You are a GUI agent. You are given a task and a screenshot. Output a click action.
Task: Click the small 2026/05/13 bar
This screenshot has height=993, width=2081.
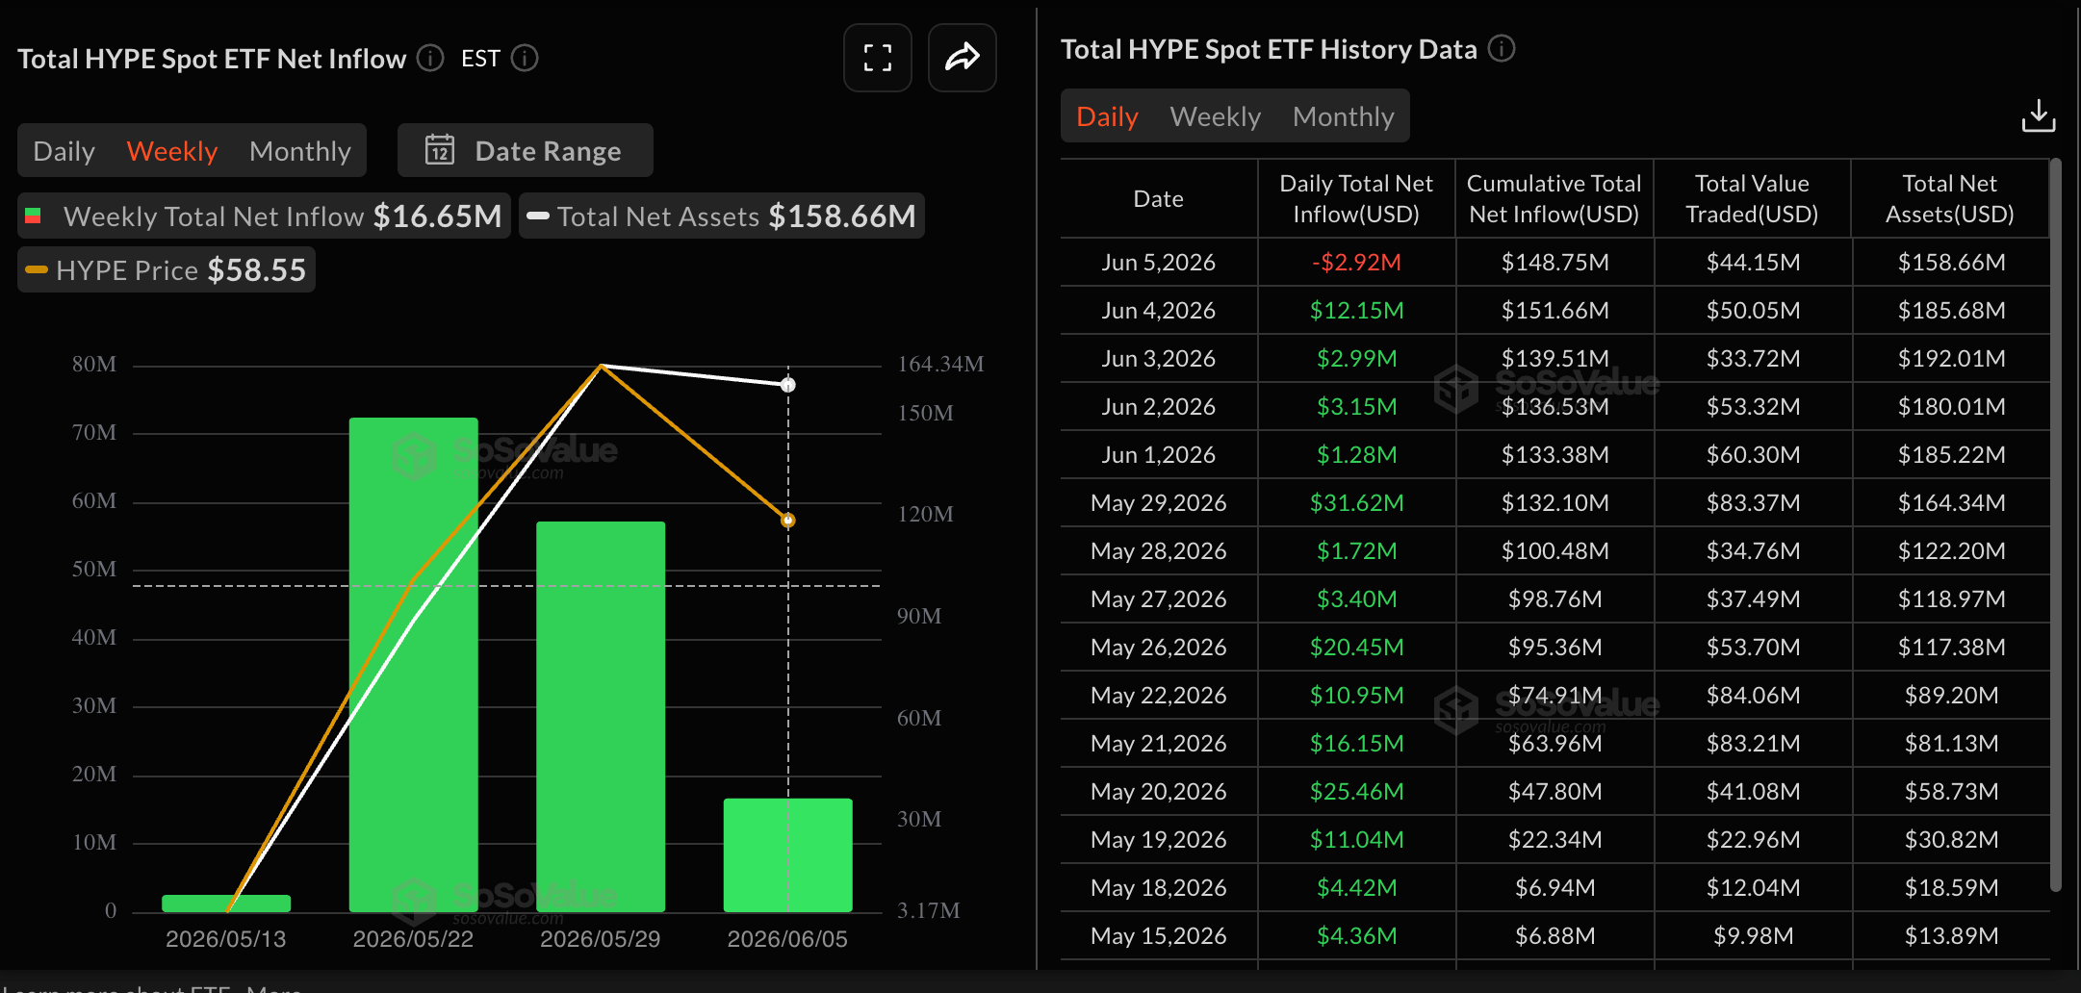(226, 903)
